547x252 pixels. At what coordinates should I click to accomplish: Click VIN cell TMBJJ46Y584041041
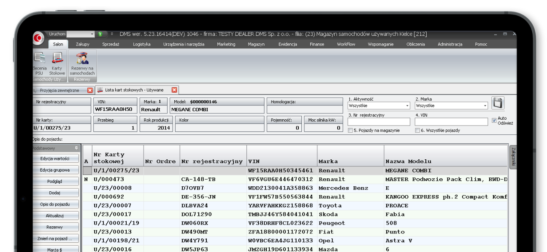click(282, 214)
